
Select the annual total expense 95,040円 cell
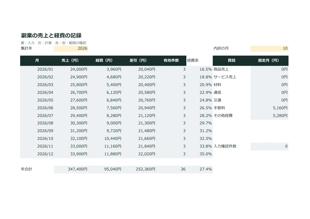tap(105, 169)
